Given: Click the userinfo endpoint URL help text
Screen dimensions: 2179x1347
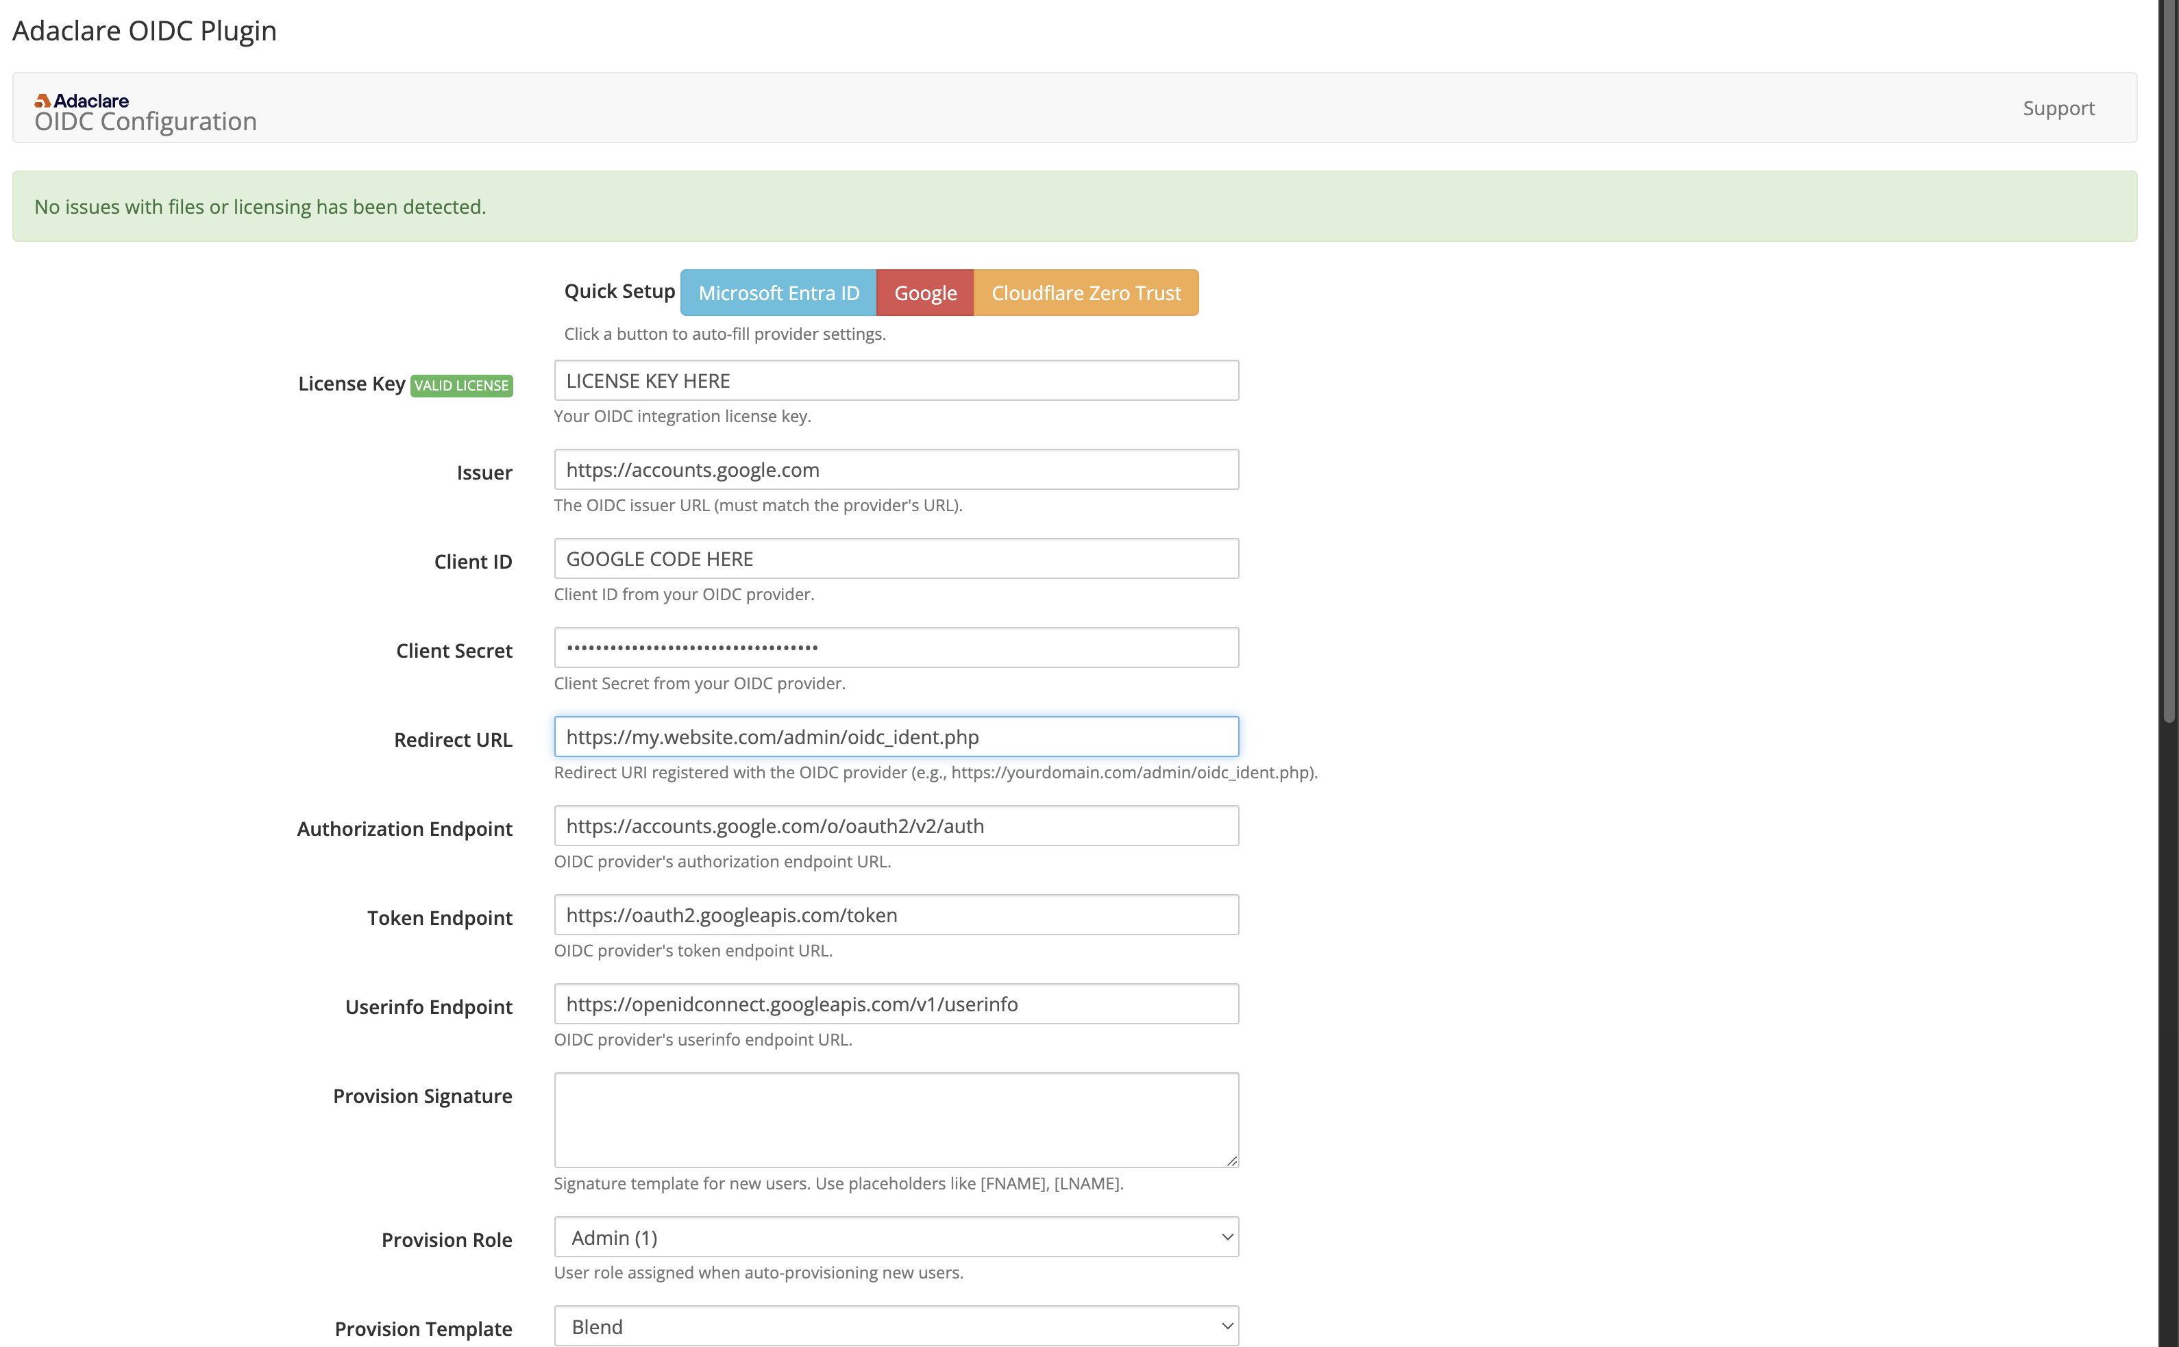Looking at the screenshot, I should click(703, 1039).
